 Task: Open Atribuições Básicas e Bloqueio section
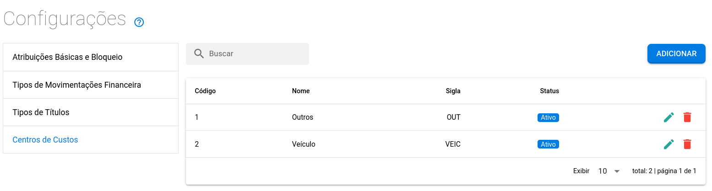[x=67, y=57]
